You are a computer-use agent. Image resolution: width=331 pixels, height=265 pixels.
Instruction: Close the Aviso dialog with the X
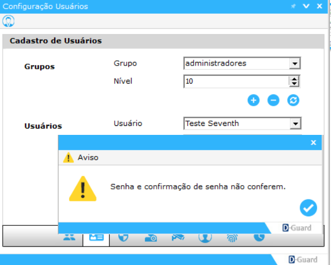tap(313, 143)
